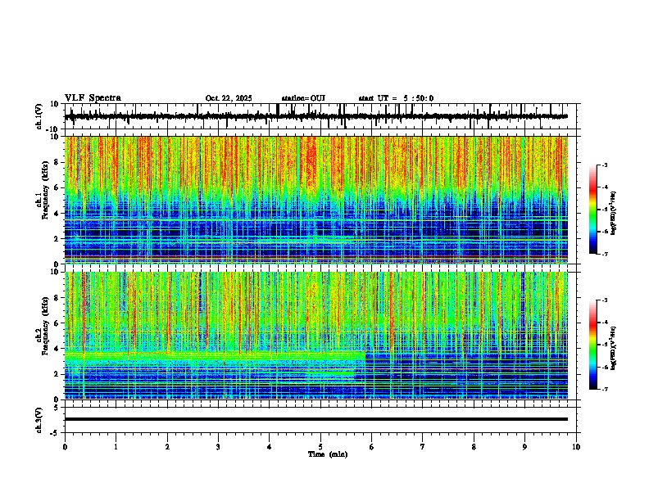This screenshot has width=649, height=501.
Task: Click the "5" tick on the time axis
Action: (x=320, y=447)
